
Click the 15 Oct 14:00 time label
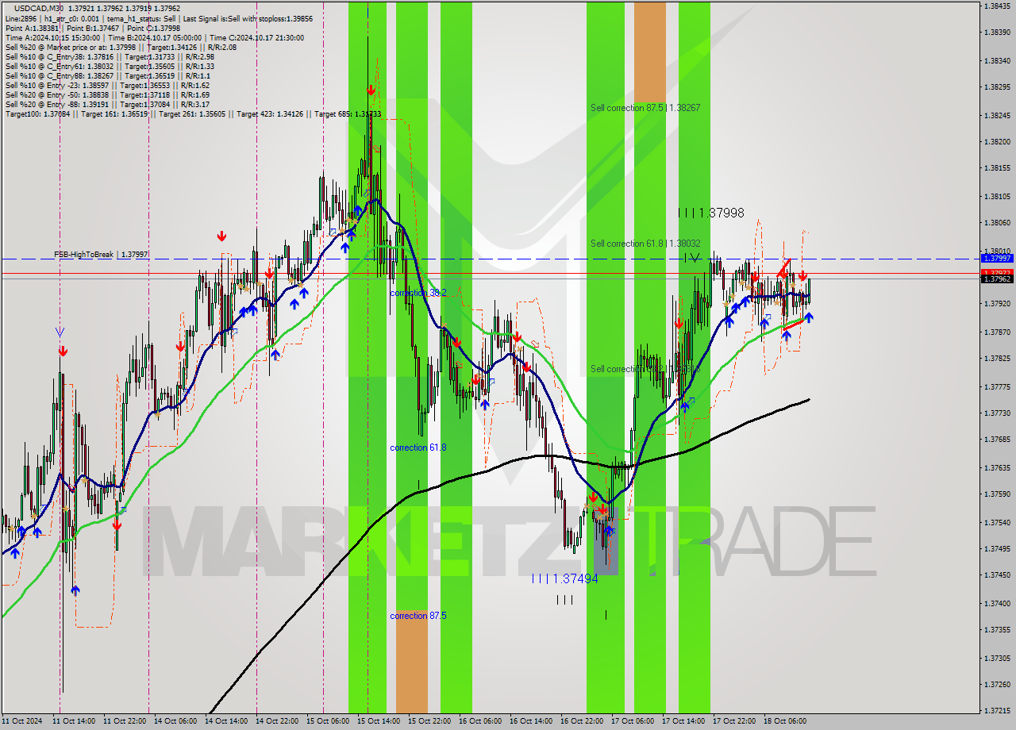click(x=379, y=721)
